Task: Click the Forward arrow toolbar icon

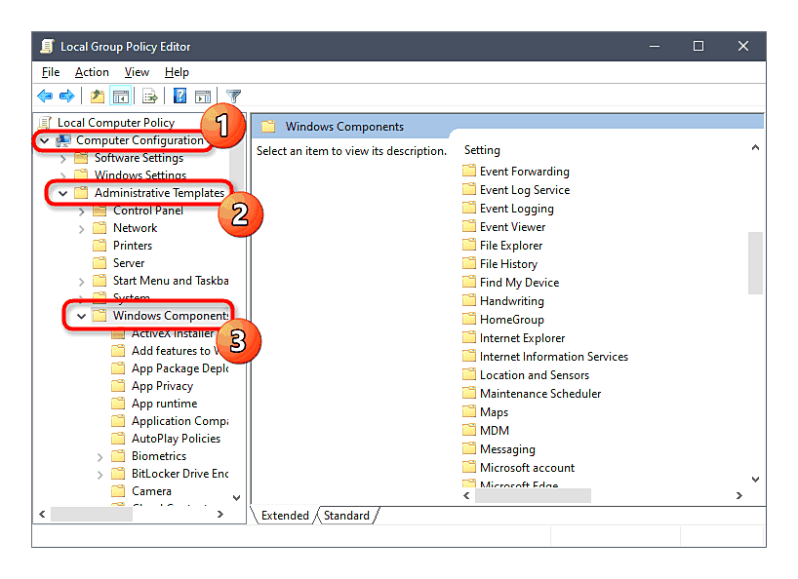Action: click(x=66, y=96)
